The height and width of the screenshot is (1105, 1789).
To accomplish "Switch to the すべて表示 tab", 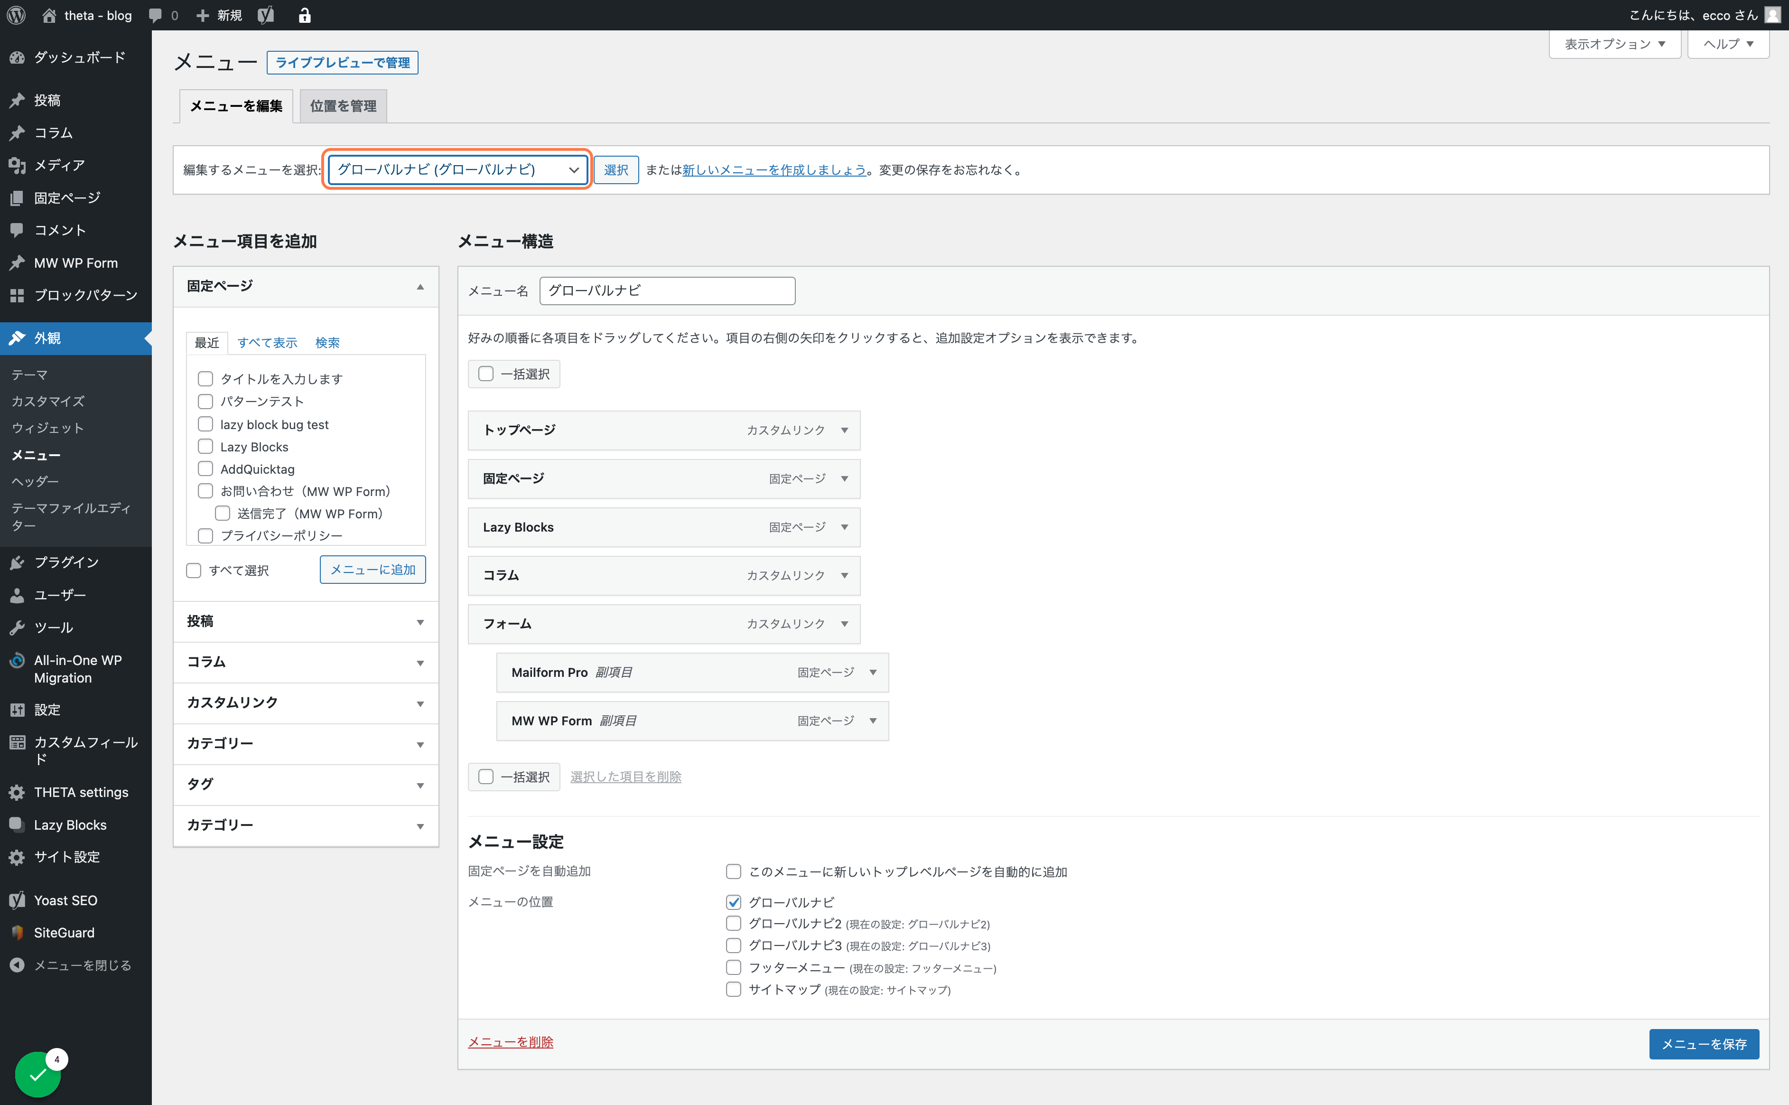I will [267, 343].
